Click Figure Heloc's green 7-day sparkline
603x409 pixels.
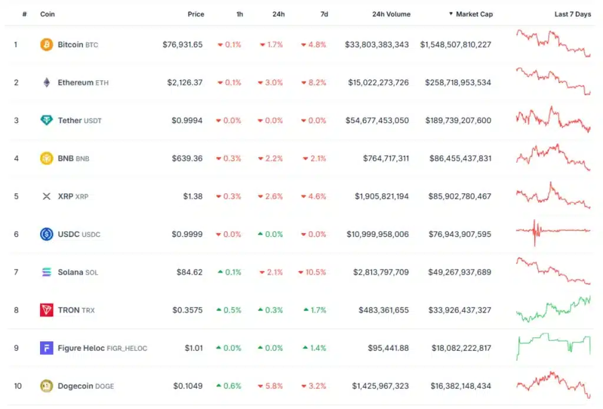554,347
